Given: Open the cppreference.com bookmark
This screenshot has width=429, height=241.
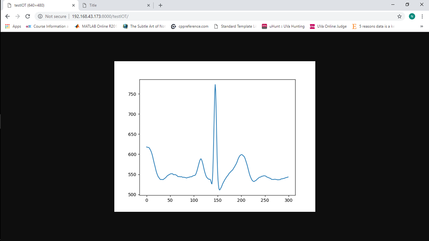Looking at the screenshot, I should click(x=189, y=26).
